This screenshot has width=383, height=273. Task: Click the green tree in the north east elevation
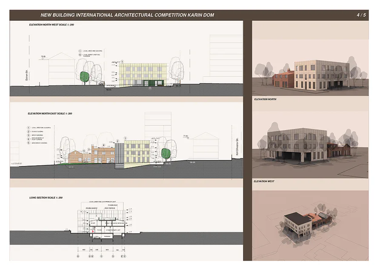tap(166, 155)
